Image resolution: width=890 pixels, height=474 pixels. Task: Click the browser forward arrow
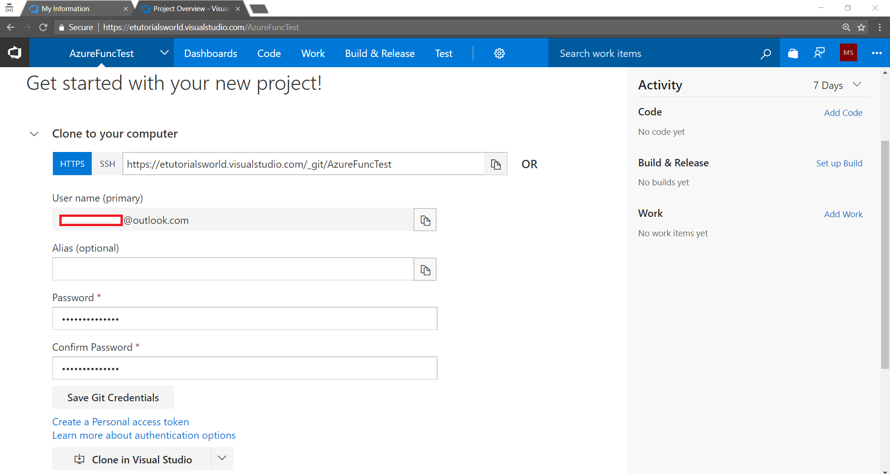27,27
